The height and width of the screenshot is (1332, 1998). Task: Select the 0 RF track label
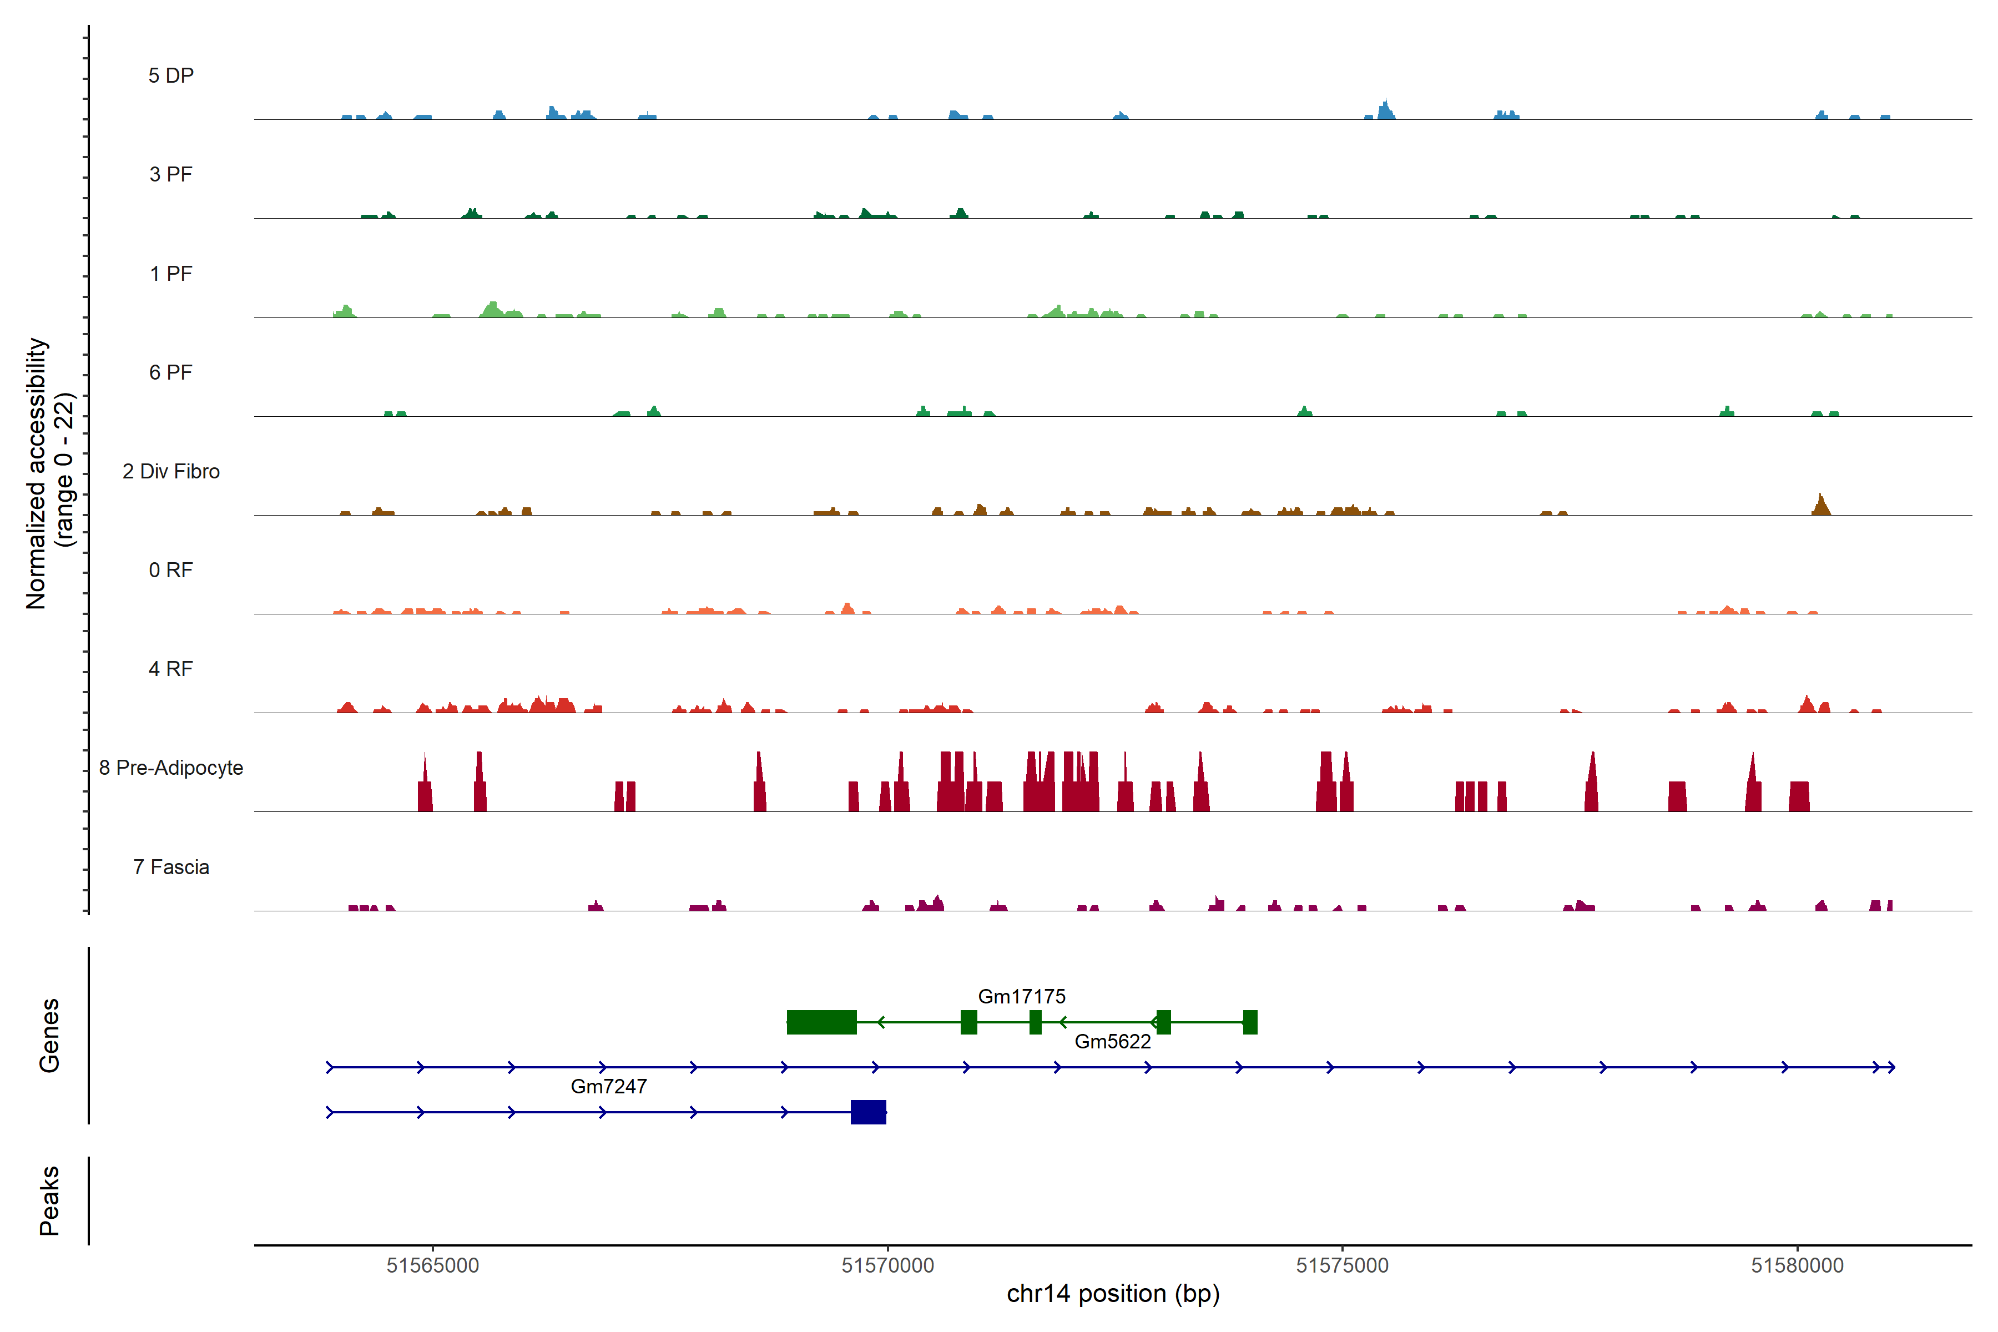171,570
